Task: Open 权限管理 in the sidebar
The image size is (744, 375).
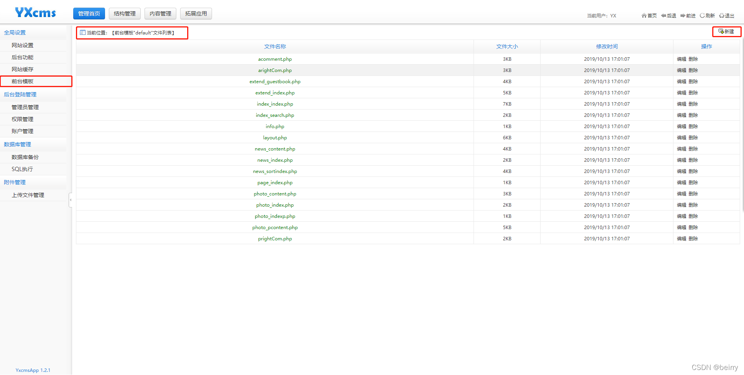Action: coord(22,120)
